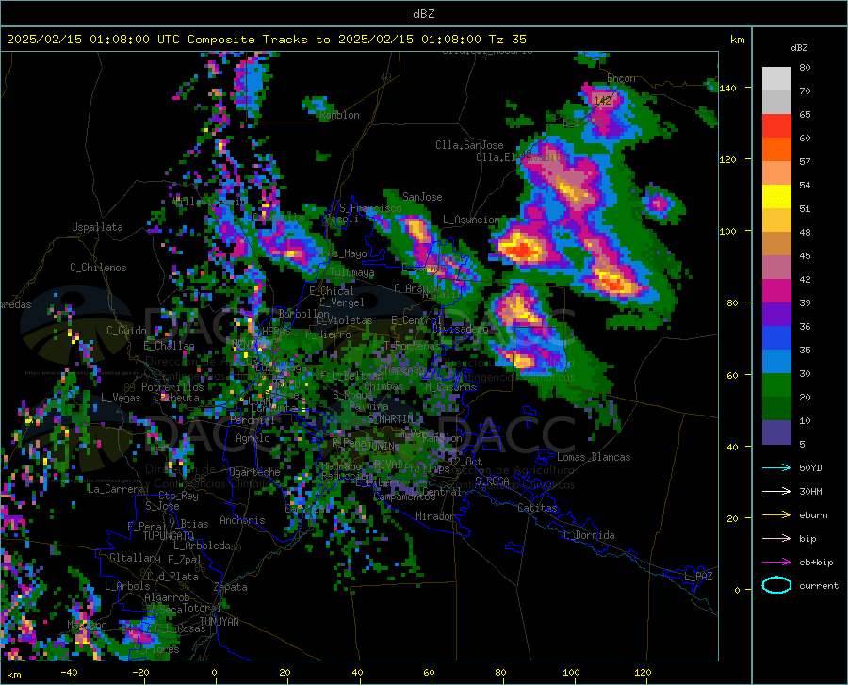
Task: Click the -40 tick on the bottom axis
Action: click(x=69, y=673)
